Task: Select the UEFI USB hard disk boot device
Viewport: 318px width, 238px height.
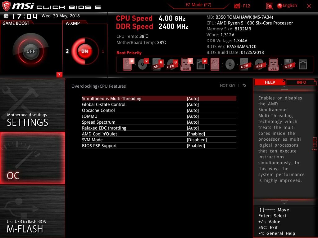Action: tap(158, 64)
